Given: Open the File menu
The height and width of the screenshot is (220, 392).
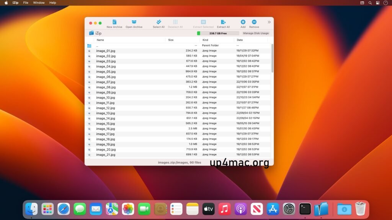Looking at the screenshot, I should [25, 3].
